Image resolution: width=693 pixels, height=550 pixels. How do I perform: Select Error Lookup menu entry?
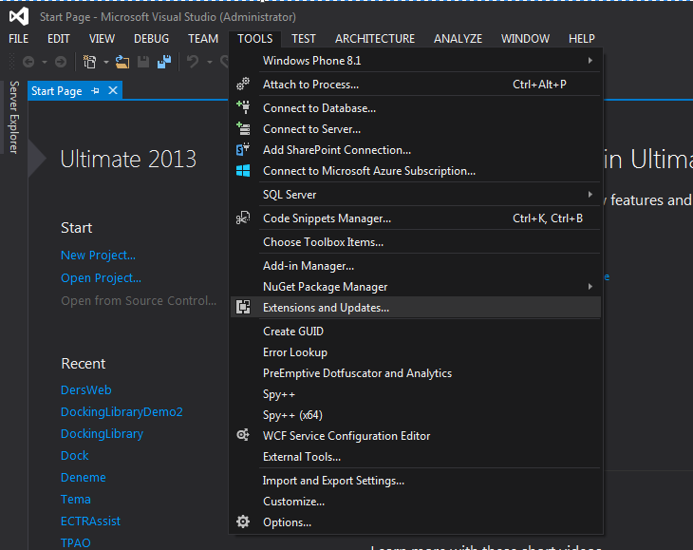point(416,352)
